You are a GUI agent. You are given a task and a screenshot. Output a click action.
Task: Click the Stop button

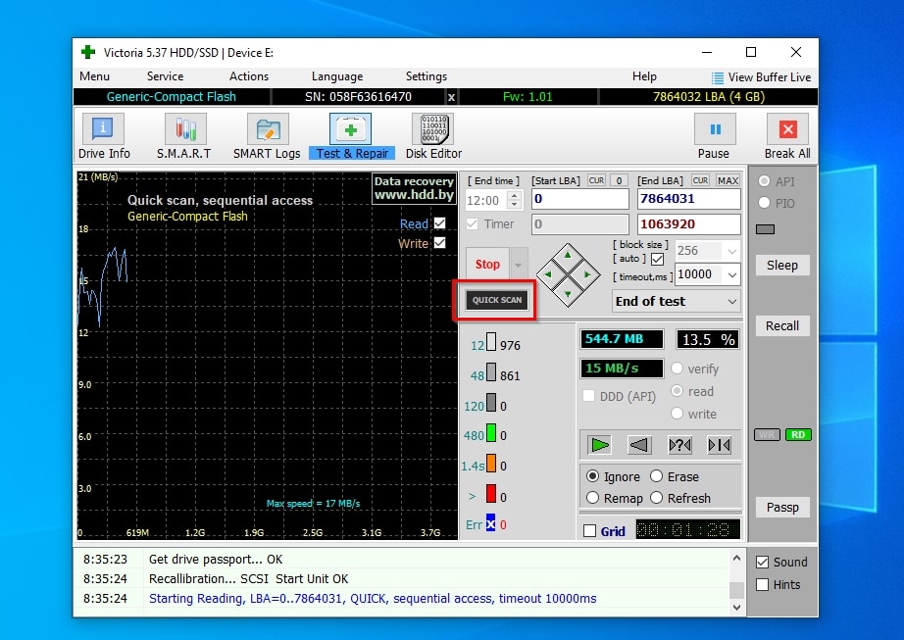487,265
